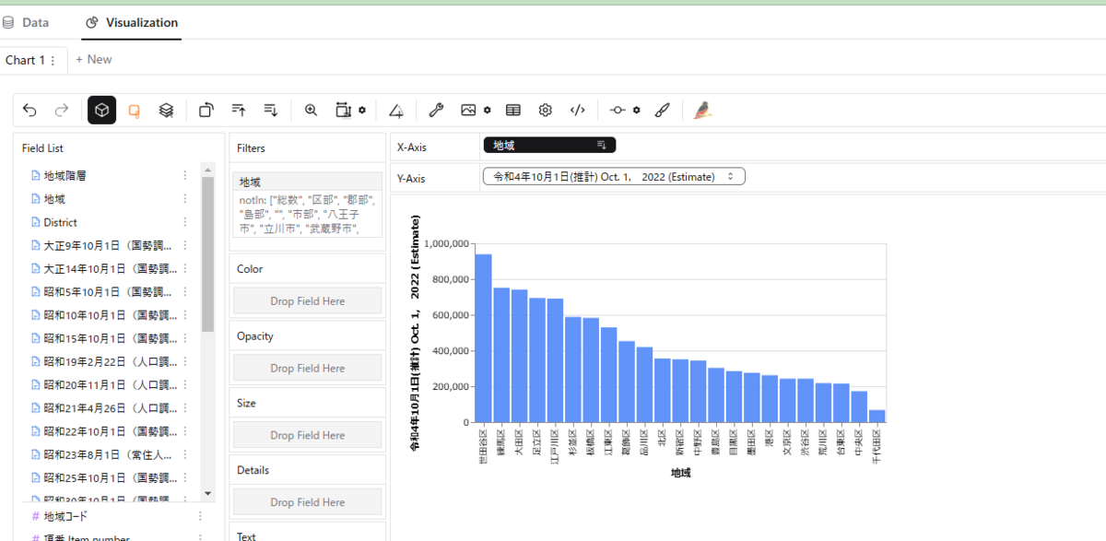Open the 地域 filter card
Screen dimensions: 1106x541
(308, 205)
